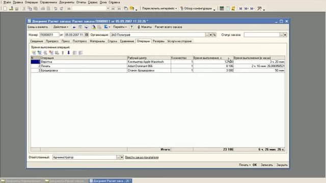Switch to Документы Расчет заказа taskbar window
The width and height of the screenshot is (326, 183).
[66, 181]
